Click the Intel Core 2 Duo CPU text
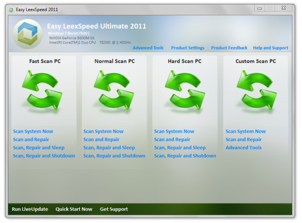 tap(90, 42)
